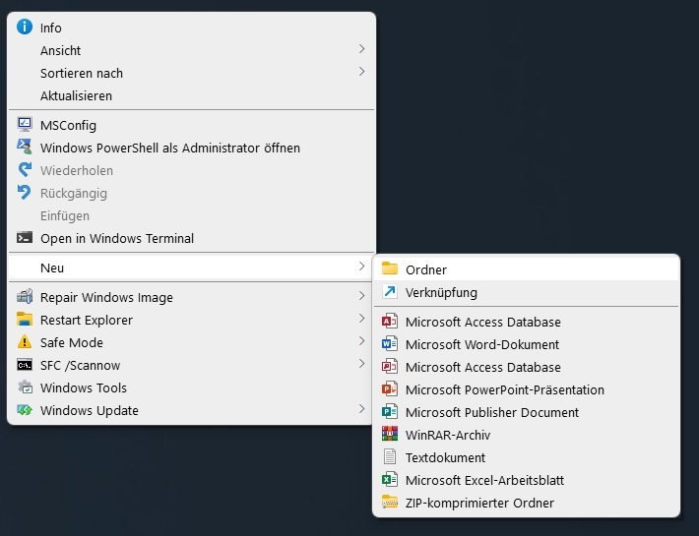Screen dimensions: 699x536
Task: Select Aktualisieren from the context menu
Action: [76, 95]
